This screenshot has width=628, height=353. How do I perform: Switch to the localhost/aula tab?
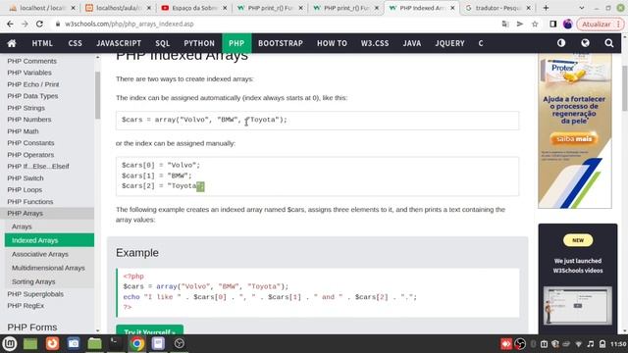click(118, 8)
